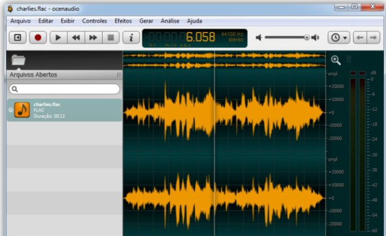
Task: Click the Arquivos Abertos panel header
Action: tap(64, 75)
